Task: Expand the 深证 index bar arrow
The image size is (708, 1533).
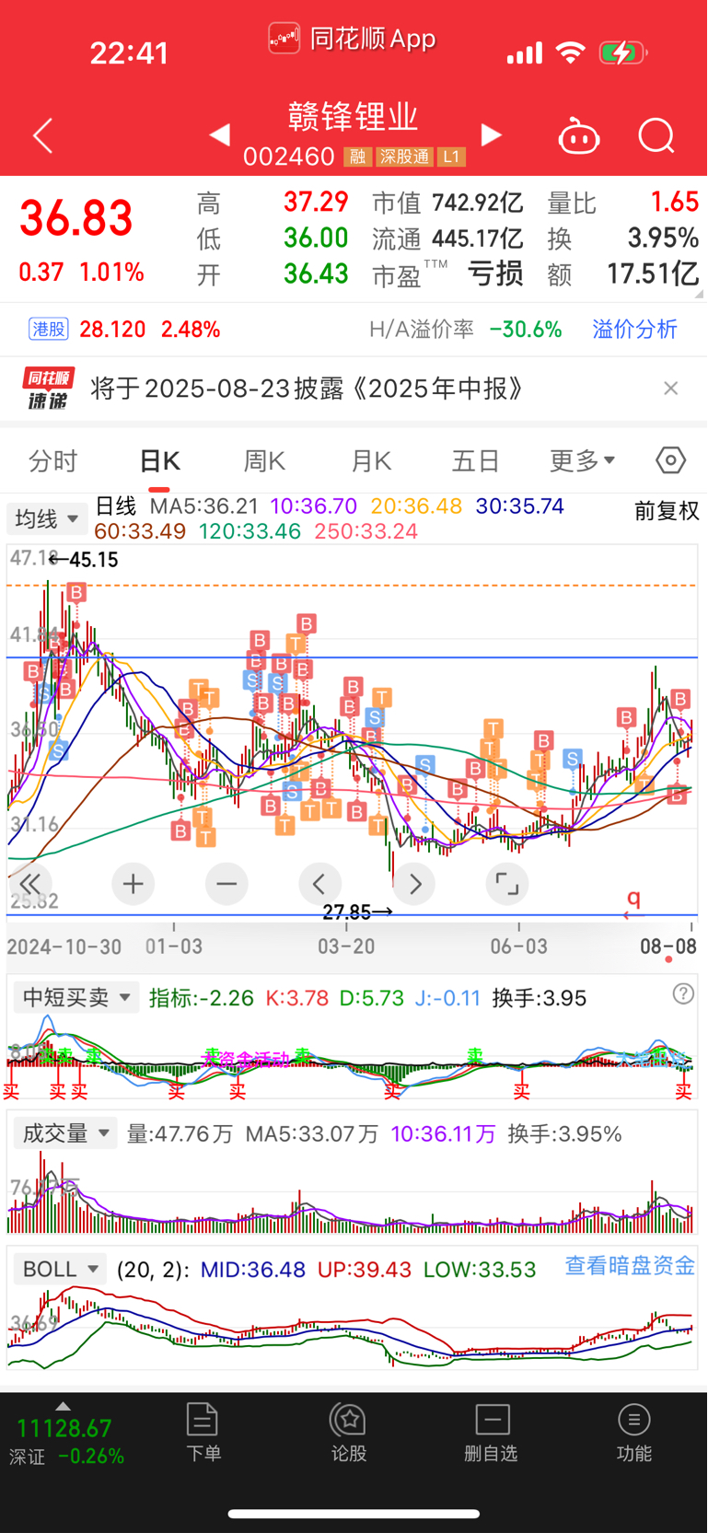Action: coord(63,1406)
